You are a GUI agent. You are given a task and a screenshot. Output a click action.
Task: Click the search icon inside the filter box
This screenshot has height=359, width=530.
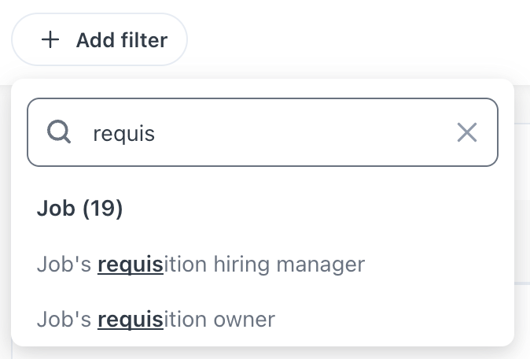click(59, 132)
